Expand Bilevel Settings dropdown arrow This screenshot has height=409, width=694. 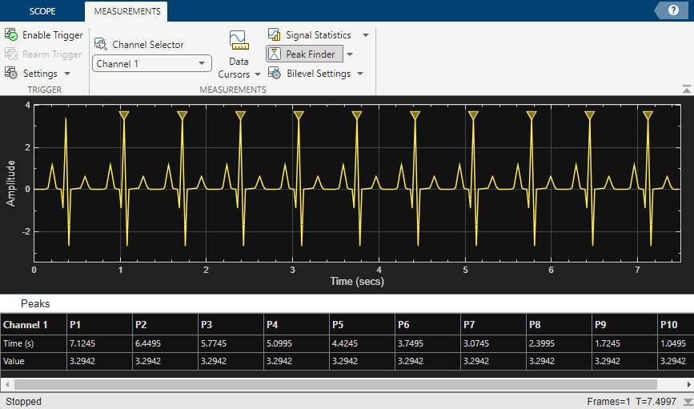[360, 74]
